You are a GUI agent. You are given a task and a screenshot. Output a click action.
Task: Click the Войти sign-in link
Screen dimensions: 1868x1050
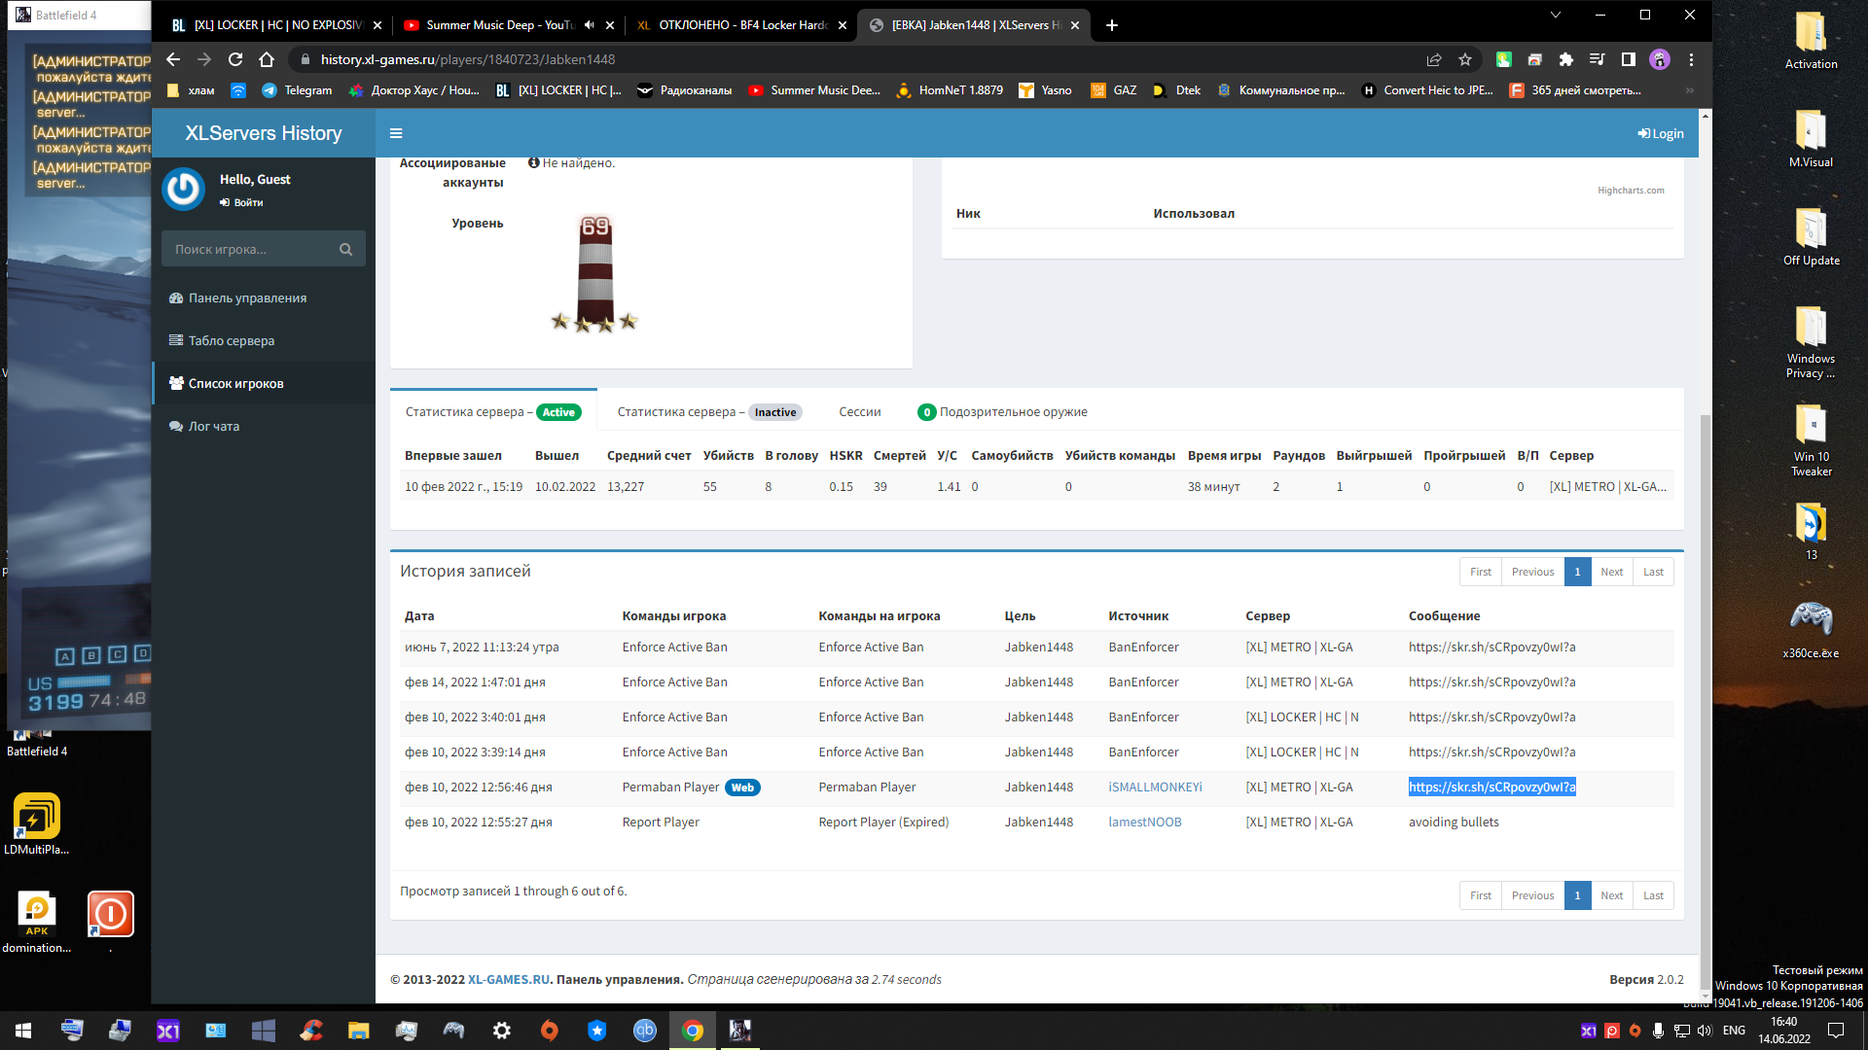tap(241, 202)
